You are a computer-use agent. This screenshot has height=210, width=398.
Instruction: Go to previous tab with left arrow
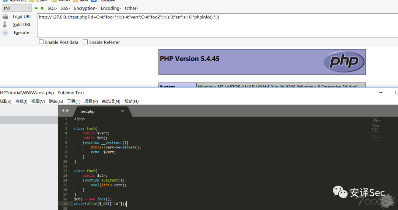point(63,111)
